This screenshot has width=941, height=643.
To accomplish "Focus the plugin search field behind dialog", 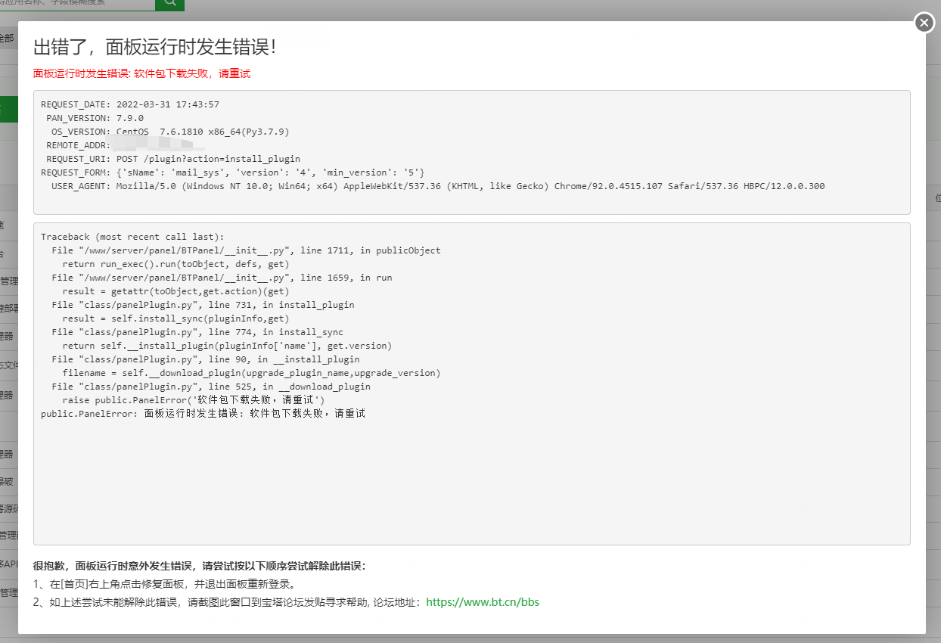I will 77,3.
